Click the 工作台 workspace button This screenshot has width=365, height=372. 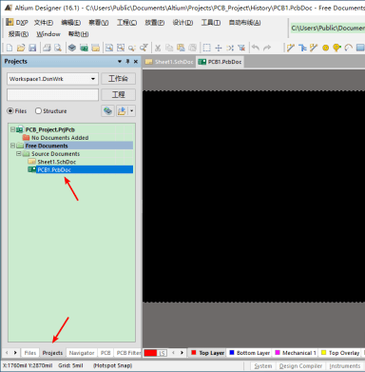[x=118, y=79]
